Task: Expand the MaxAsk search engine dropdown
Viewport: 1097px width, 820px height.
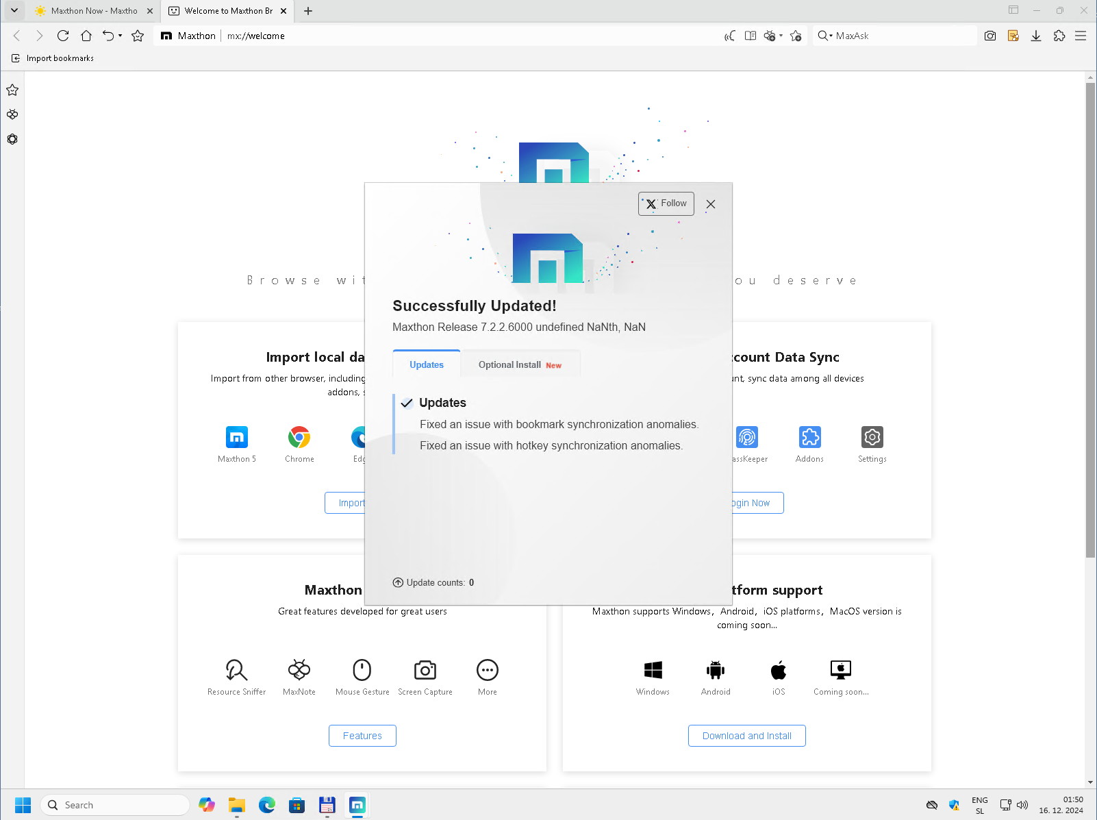Action: point(825,36)
